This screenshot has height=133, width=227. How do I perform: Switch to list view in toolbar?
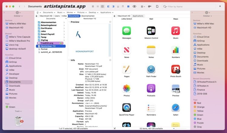pyautogui.click(x=97, y=6)
